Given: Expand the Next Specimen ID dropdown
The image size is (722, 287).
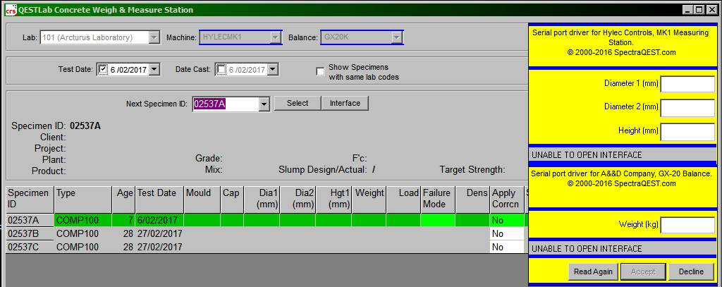Looking at the screenshot, I should [264, 104].
